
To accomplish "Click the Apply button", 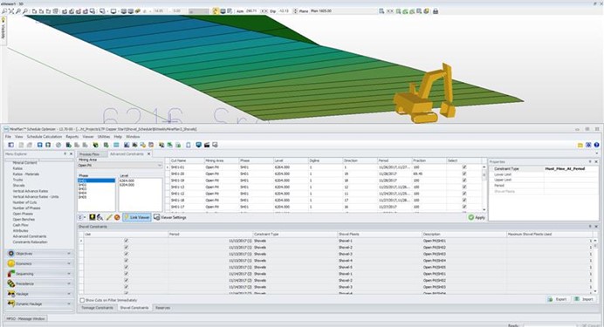I will 477,217.
